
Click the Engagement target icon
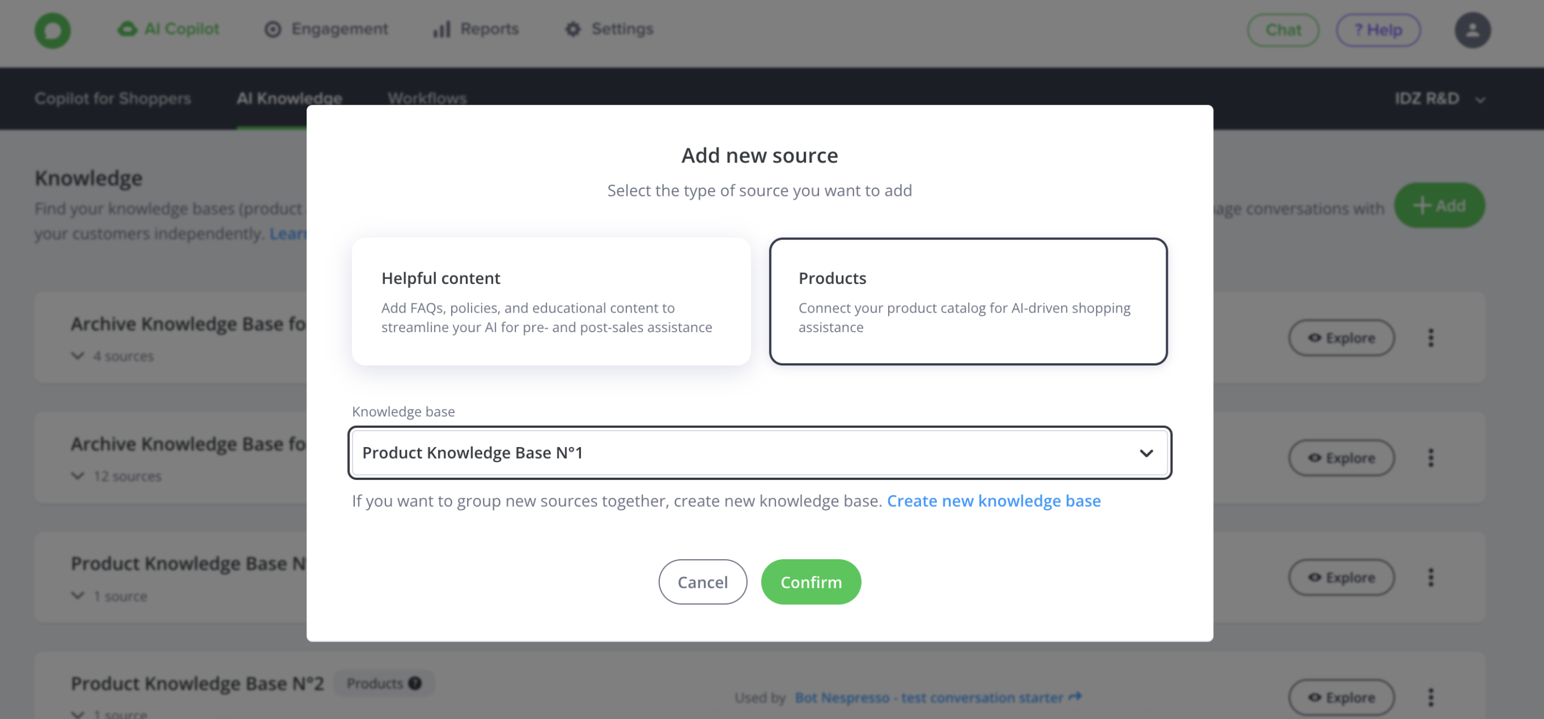[273, 30]
